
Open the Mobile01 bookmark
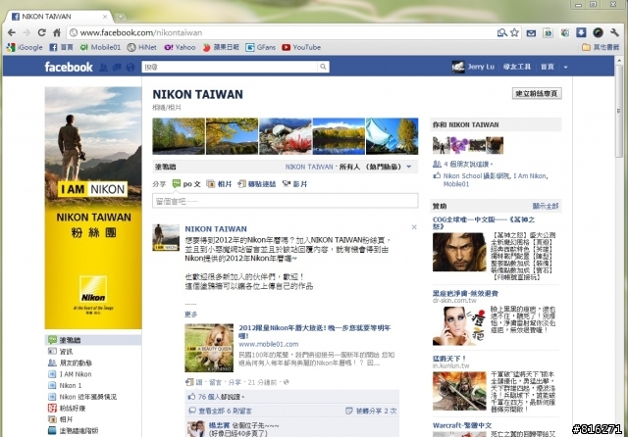pyautogui.click(x=100, y=47)
